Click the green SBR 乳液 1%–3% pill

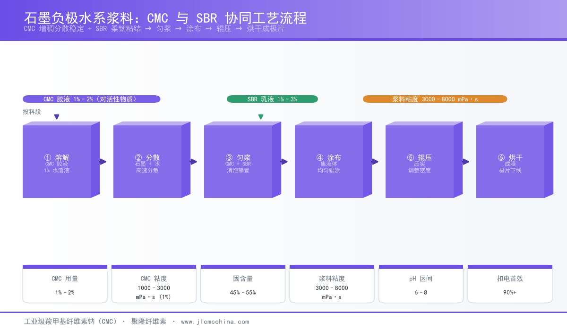(x=272, y=99)
